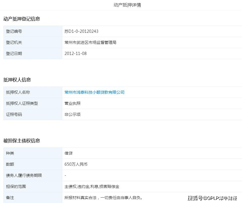Select the 抵押权人名称 label cell
Image resolution: width=242 pixels, height=203 pixels.
[x=33, y=92]
